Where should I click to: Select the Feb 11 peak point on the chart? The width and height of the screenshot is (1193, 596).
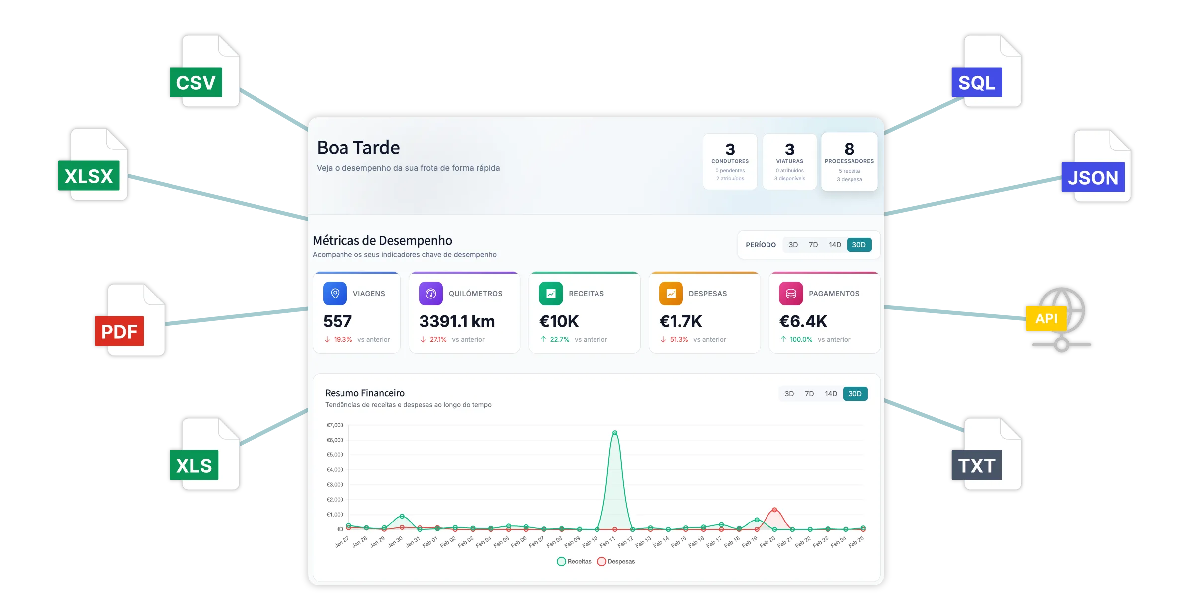tap(614, 432)
